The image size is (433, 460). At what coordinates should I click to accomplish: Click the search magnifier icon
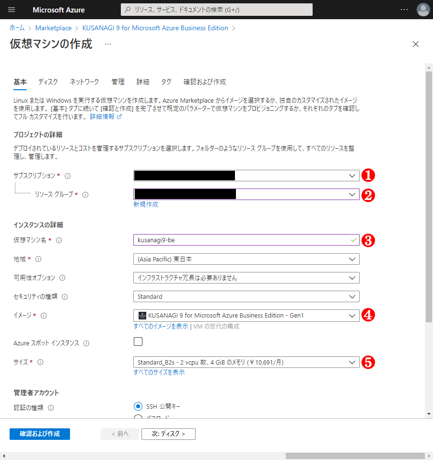click(128, 10)
